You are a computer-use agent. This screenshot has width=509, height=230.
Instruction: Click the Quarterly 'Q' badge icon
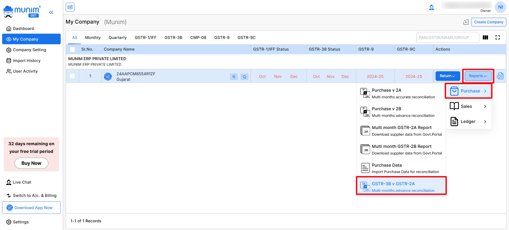tap(244, 77)
